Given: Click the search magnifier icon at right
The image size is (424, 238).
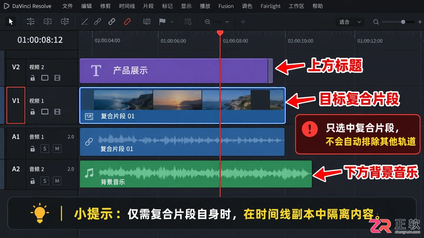Looking at the screenshot, I should [376, 22].
